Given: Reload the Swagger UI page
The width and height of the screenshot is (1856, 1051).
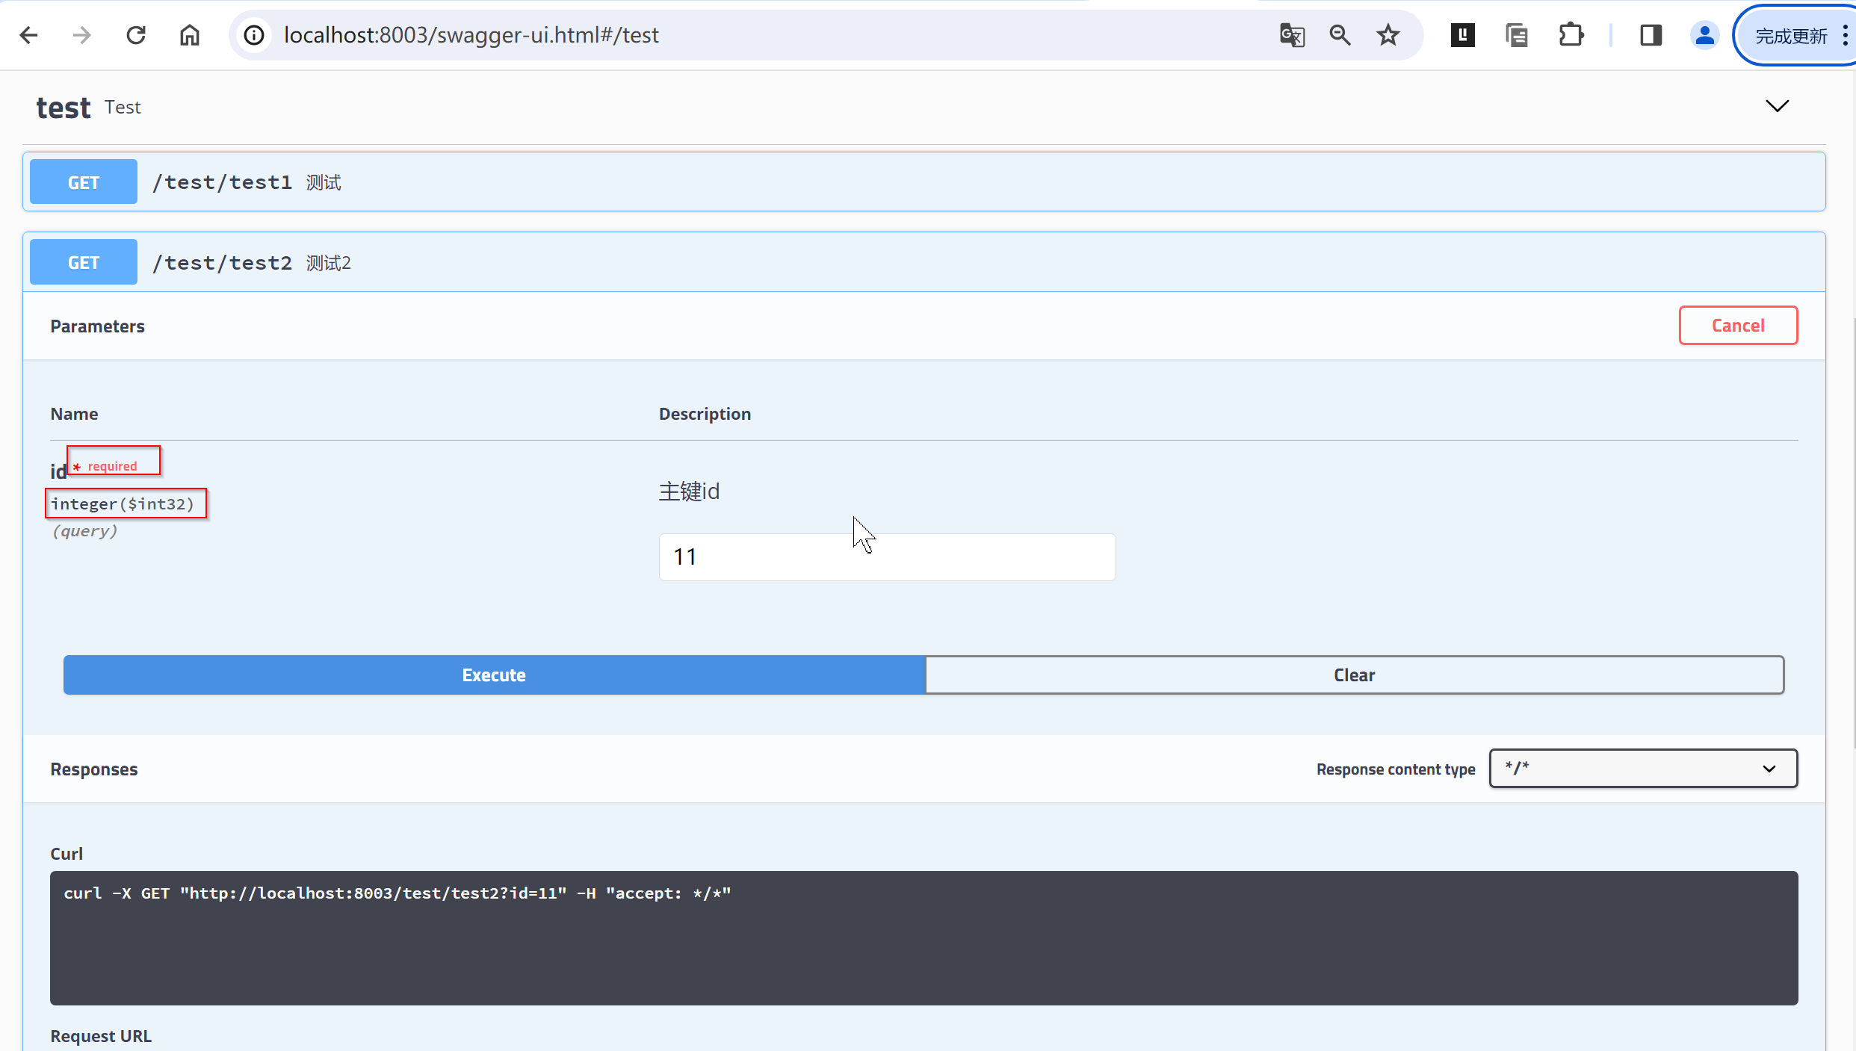Looking at the screenshot, I should [136, 35].
